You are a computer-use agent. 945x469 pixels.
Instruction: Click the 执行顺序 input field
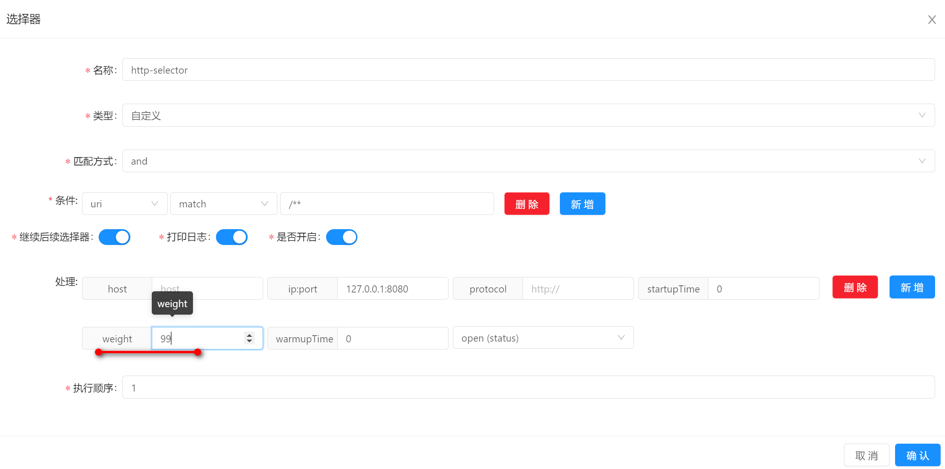[x=528, y=387]
